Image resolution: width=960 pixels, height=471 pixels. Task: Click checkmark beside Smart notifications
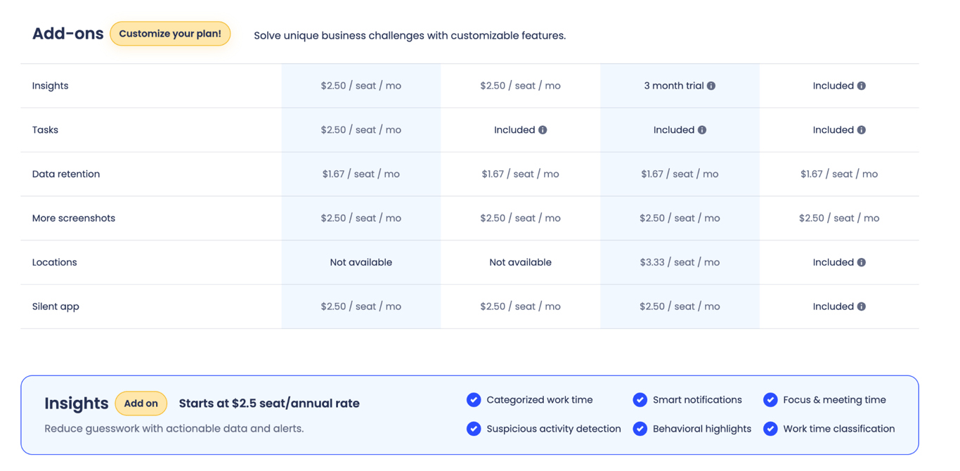(640, 400)
